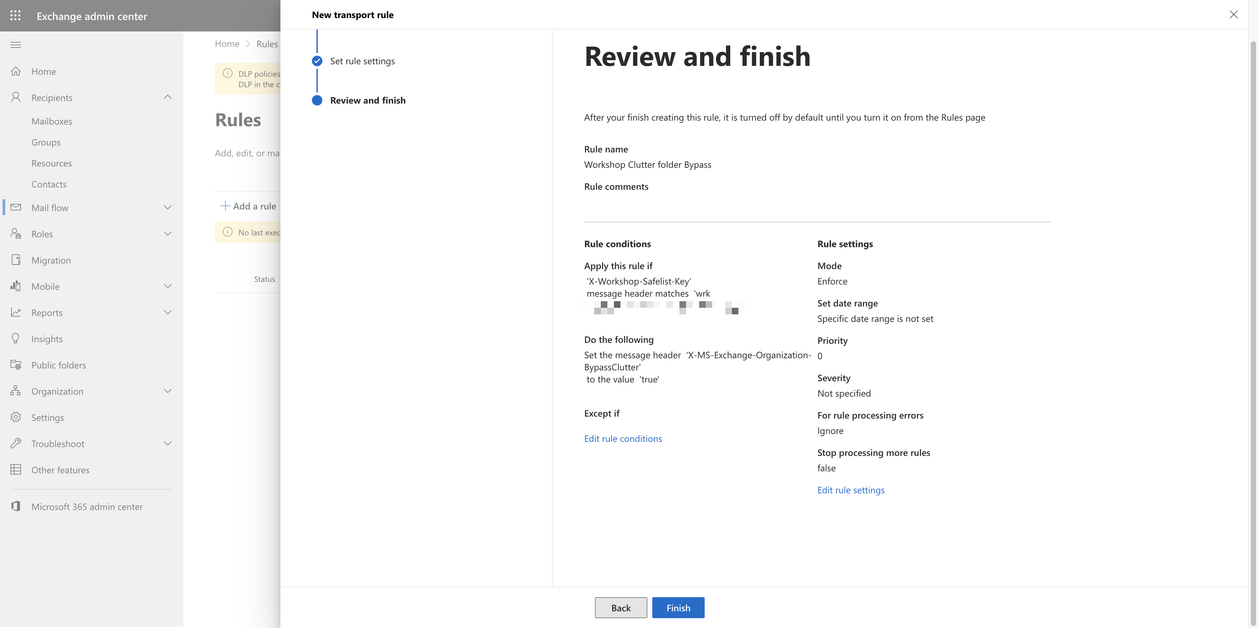The image size is (1258, 628).
Task: Click the Other features label in sidebar
Action: pyautogui.click(x=60, y=470)
